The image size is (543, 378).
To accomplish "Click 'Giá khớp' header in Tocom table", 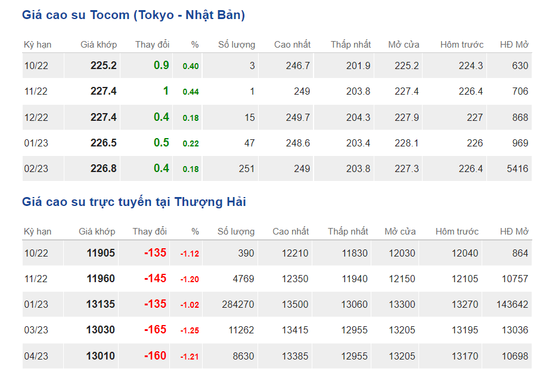I will [x=99, y=45].
